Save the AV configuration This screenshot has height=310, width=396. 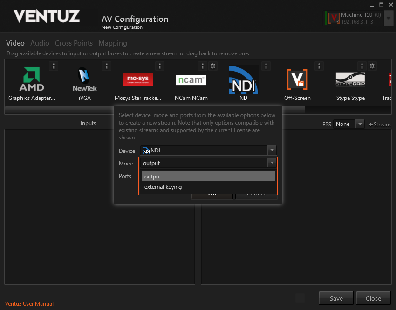[x=336, y=298]
